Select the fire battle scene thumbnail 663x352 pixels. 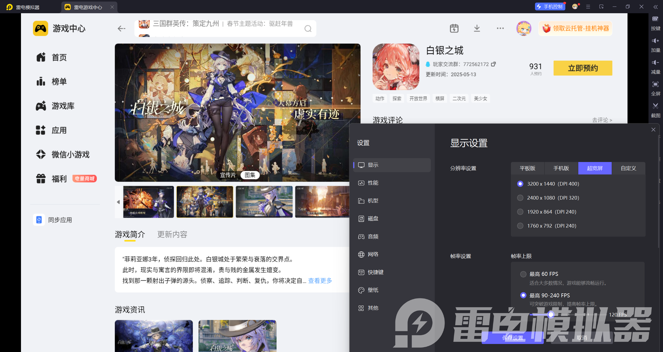coord(148,202)
